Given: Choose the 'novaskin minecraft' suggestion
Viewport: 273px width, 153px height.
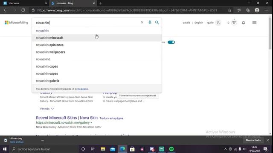Looking at the screenshot, I should (x=97, y=38).
